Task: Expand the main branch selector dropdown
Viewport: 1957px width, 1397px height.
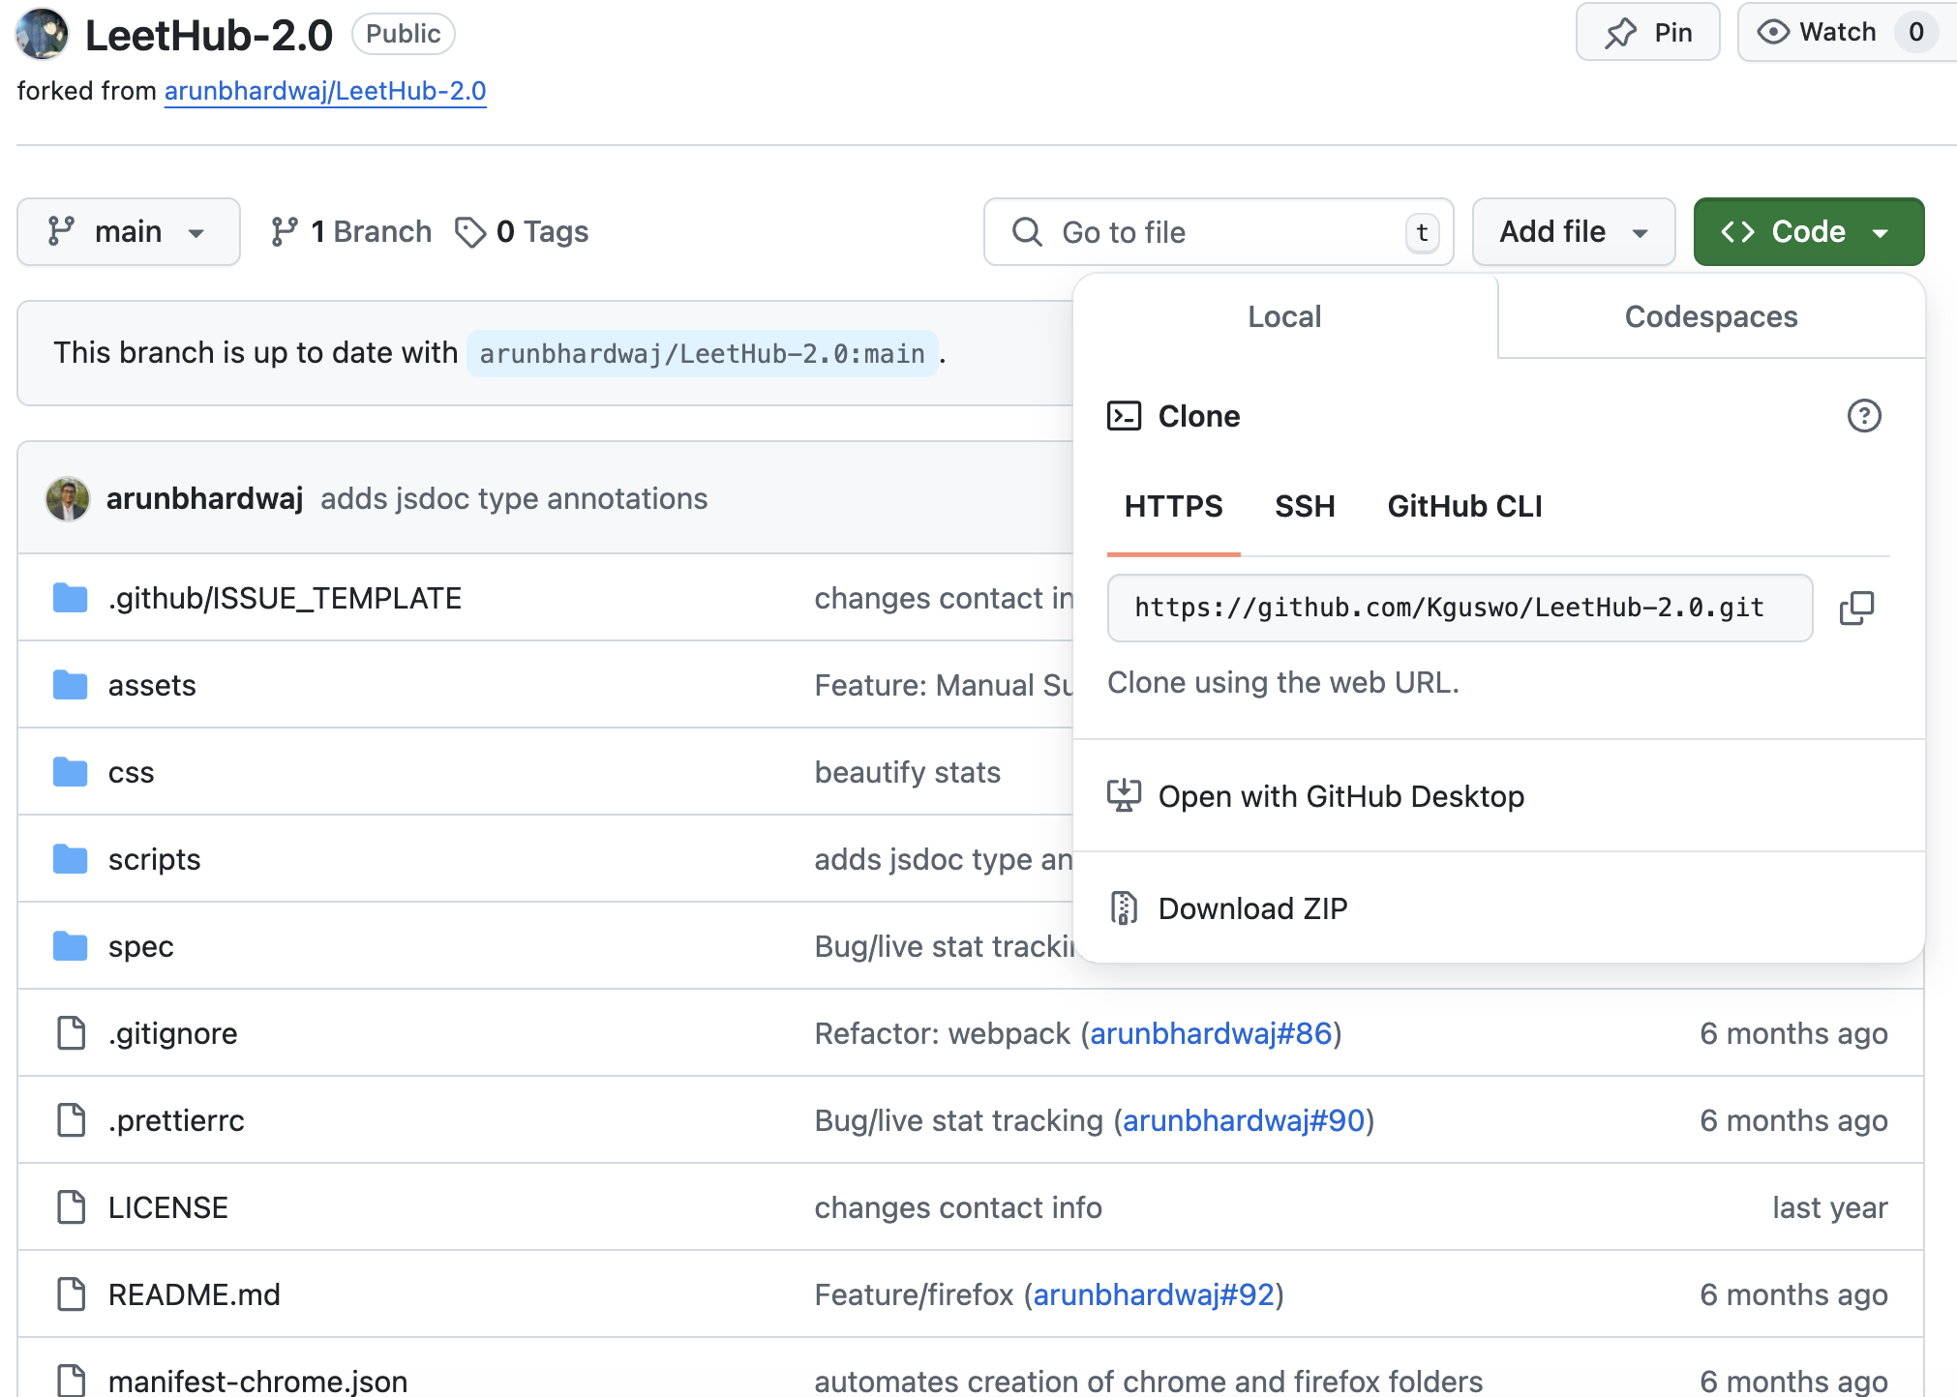Action: tap(128, 232)
